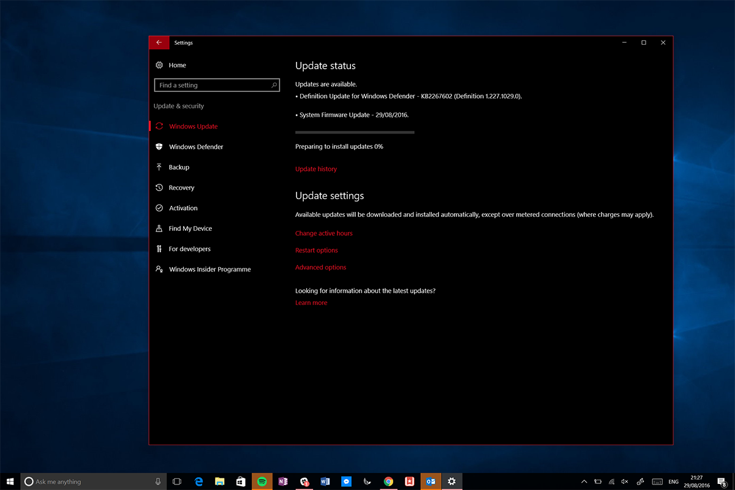Open Windows Defender settings page
Viewport: 735px width, 490px height.
[196, 147]
